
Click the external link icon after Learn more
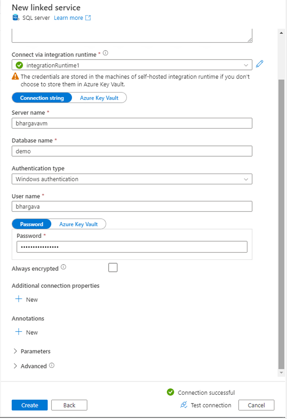pos(87,18)
